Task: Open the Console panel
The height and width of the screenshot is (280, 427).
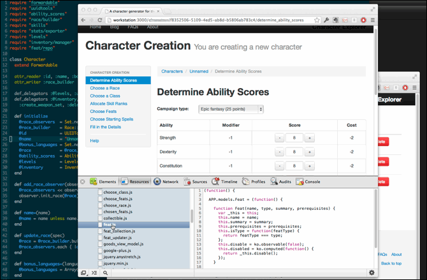Action: pyautogui.click(x=308, y=182)
